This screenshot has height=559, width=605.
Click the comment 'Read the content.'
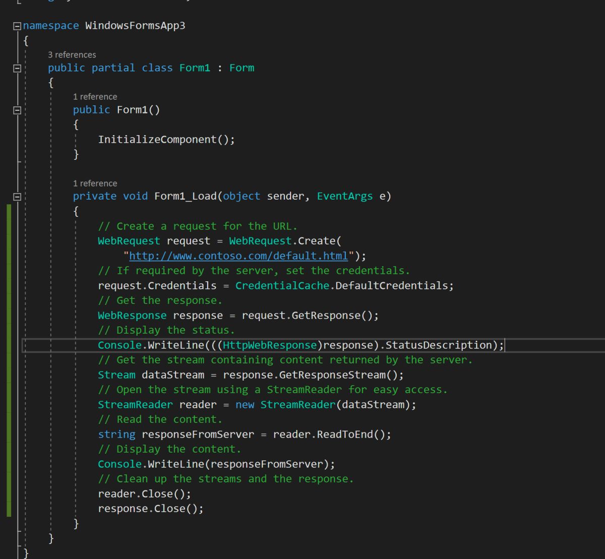click(160, 419)
